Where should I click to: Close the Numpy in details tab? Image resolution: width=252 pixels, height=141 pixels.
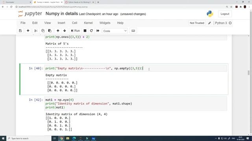coord(62,2)
